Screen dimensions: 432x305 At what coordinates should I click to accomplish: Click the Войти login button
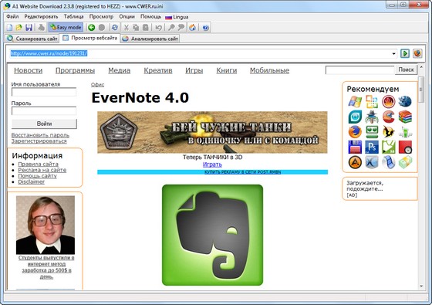44,124
